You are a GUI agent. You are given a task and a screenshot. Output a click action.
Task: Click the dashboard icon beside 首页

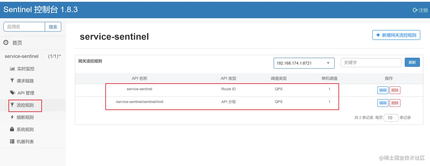(x=6, y=42)
